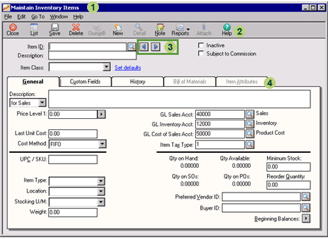Open the Reports dropdown arrow in toolbar
This screenshot has width=328, height=239.
pyautogui.click(x=188, y=29)
